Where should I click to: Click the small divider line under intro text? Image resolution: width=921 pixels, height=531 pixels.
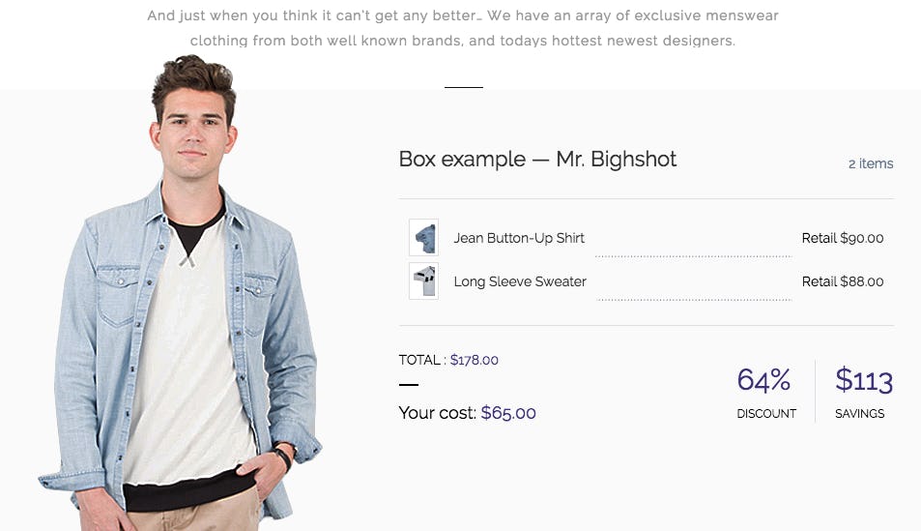click(464, 87)
